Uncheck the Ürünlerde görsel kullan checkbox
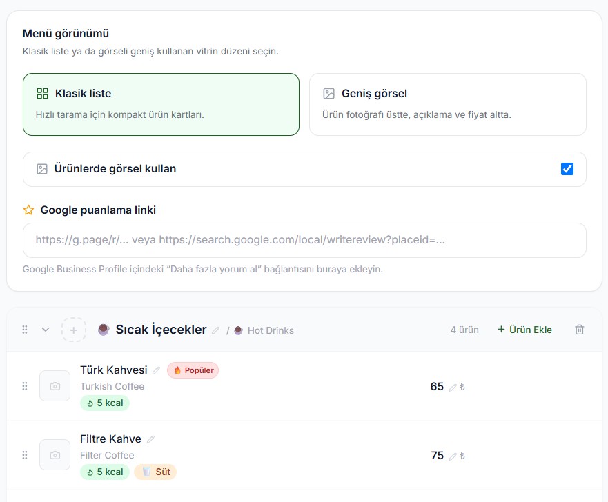Viewport: 608px width, 502px height. (567, 169)
